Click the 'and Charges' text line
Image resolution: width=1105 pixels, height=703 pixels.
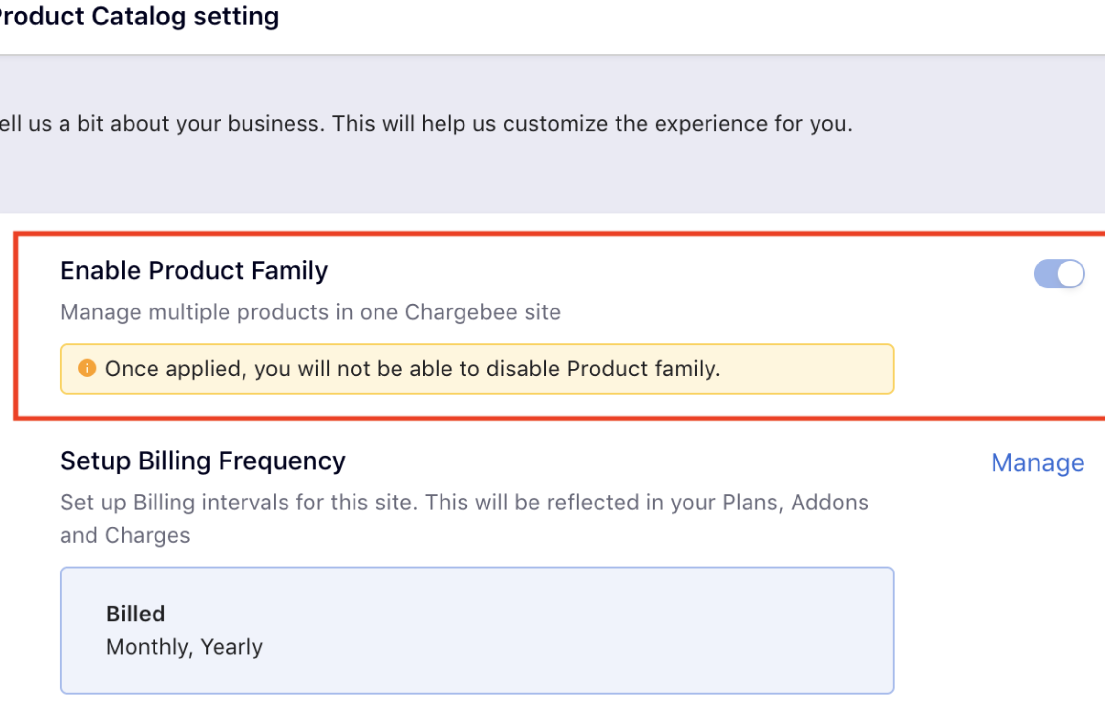tap(125, 535)
